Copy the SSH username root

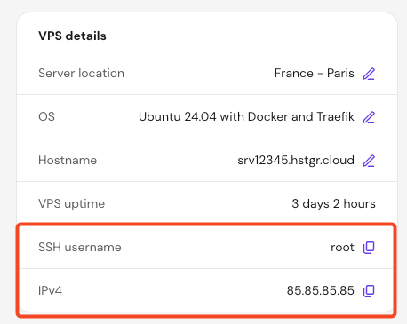coord(369,248)
